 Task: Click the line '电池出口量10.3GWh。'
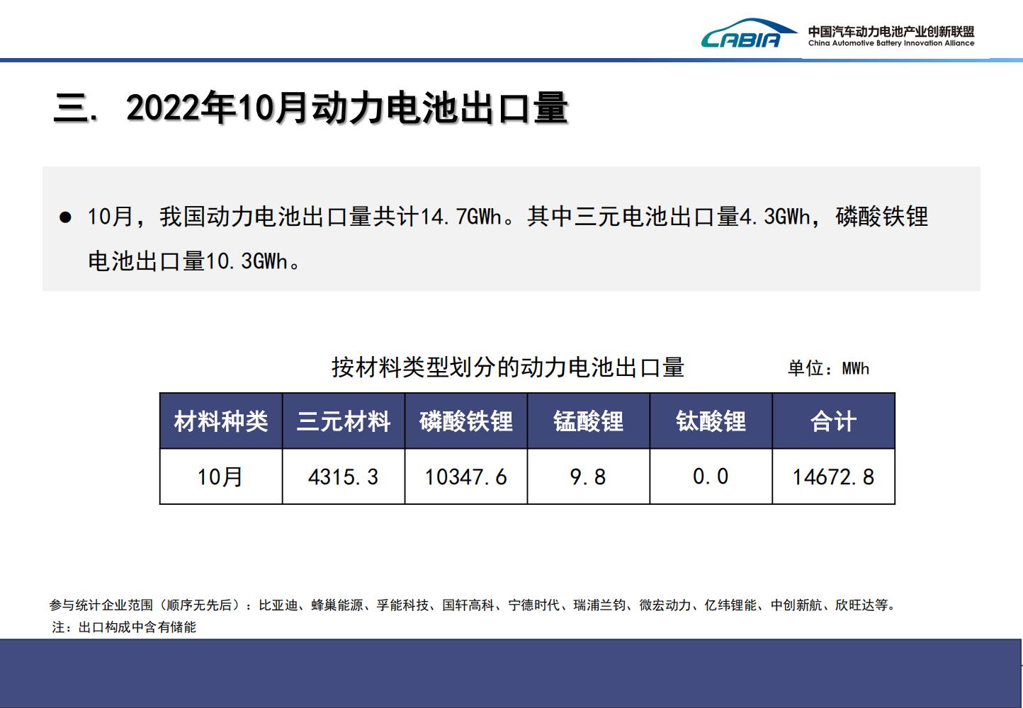tap(196, 261)
